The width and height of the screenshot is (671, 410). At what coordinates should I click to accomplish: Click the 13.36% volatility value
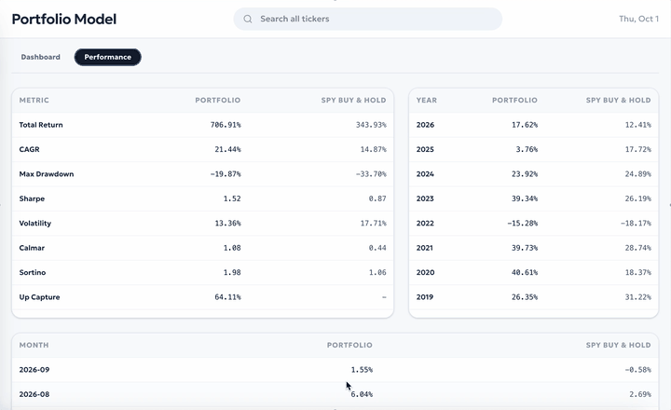click(x=227, y=224)
